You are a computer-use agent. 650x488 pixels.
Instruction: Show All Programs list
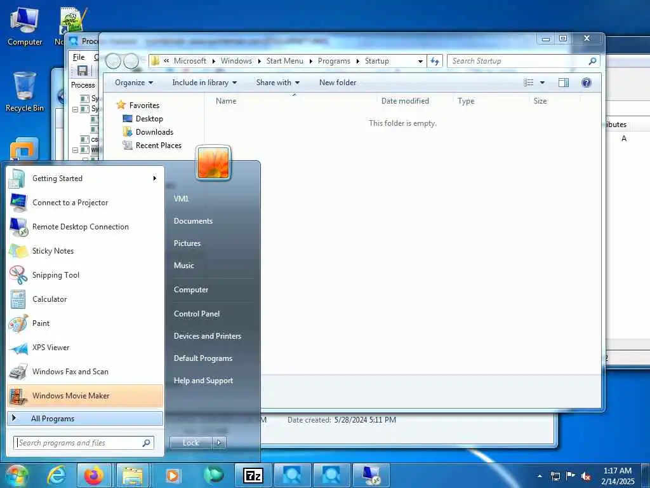[x=85, y=418]
